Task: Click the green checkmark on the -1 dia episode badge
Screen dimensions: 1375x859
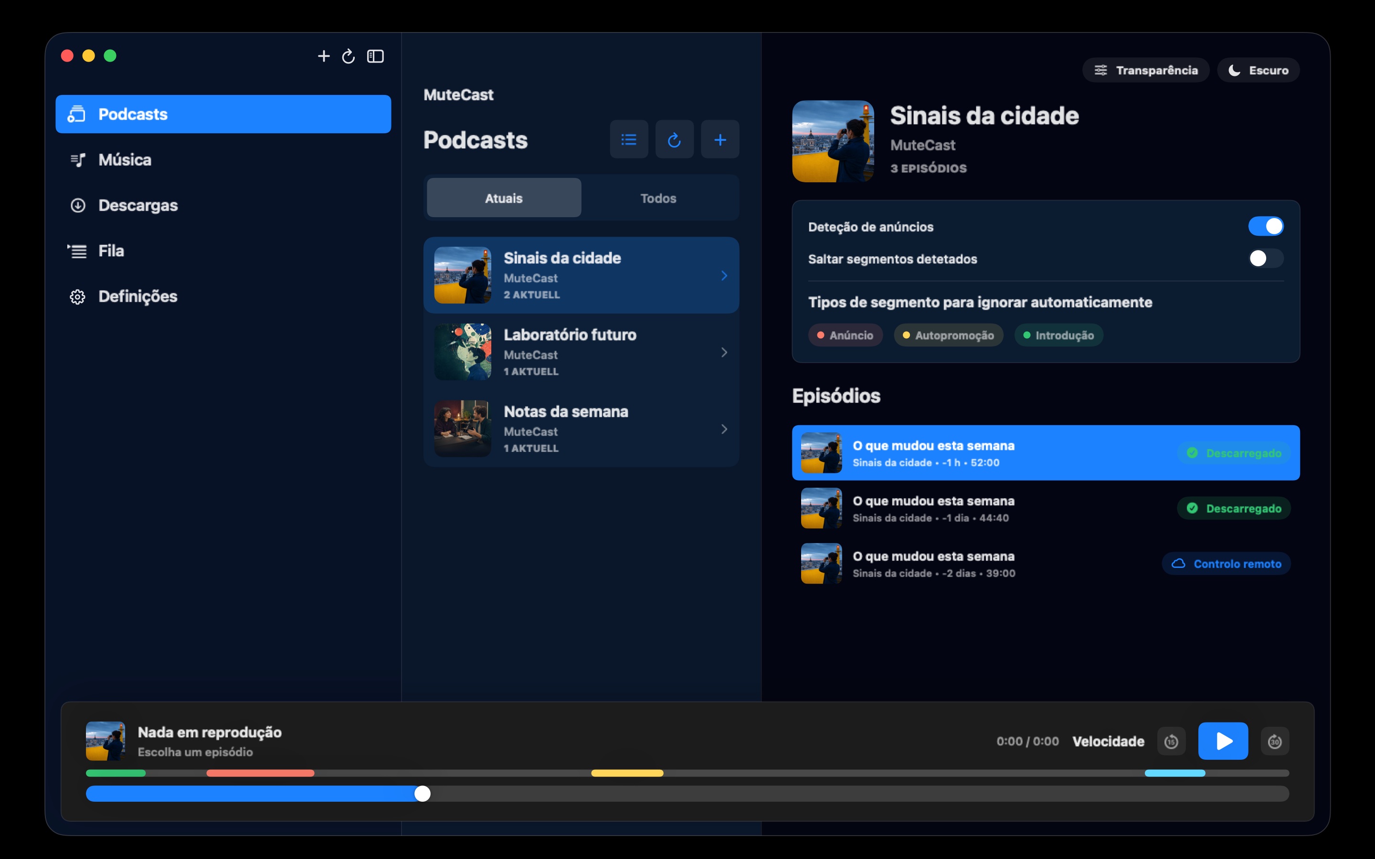Action: [1192, 508]
